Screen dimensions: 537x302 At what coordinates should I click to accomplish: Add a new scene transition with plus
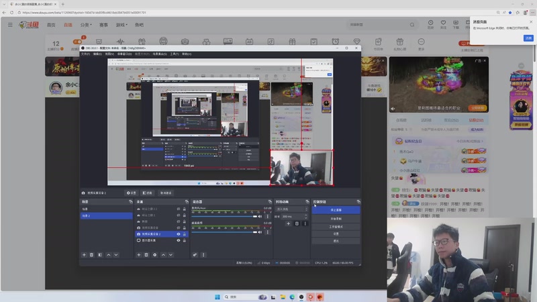click(x=289, y=223)
